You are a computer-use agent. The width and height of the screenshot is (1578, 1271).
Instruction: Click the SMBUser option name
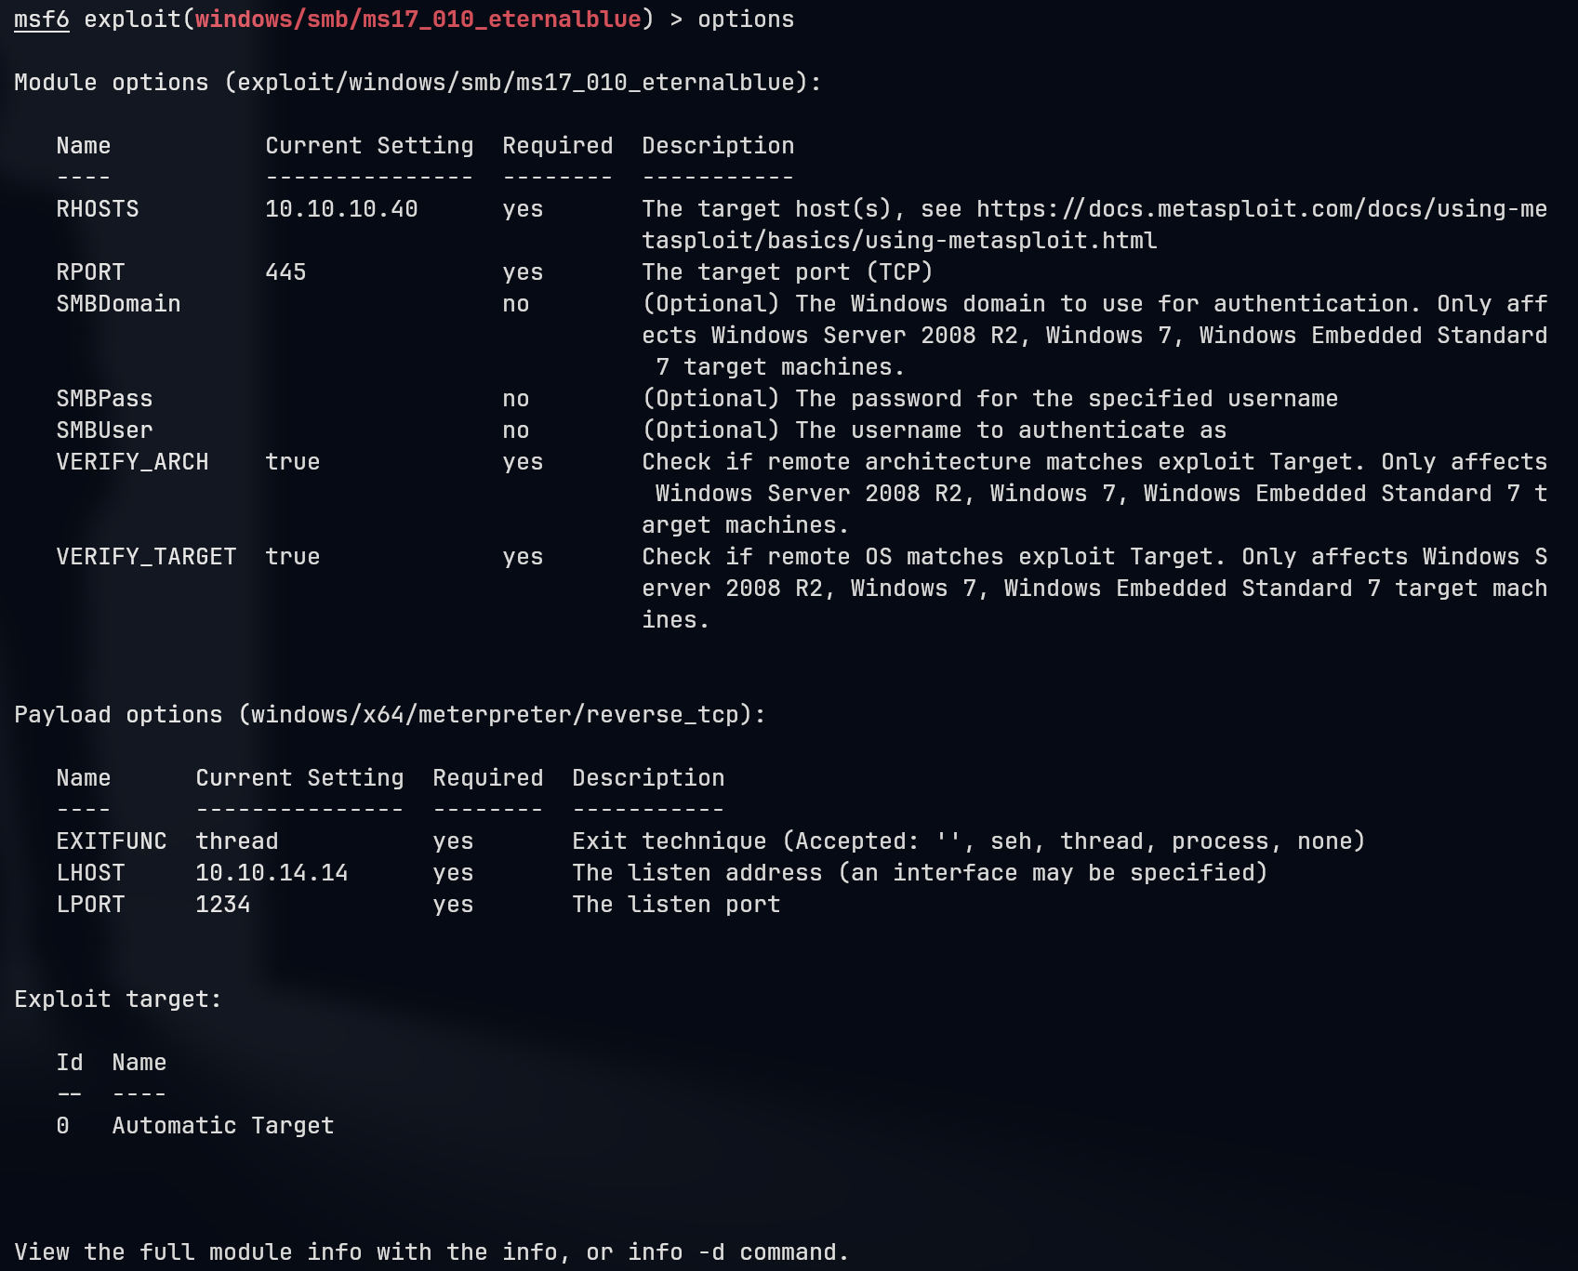[104, 430]
